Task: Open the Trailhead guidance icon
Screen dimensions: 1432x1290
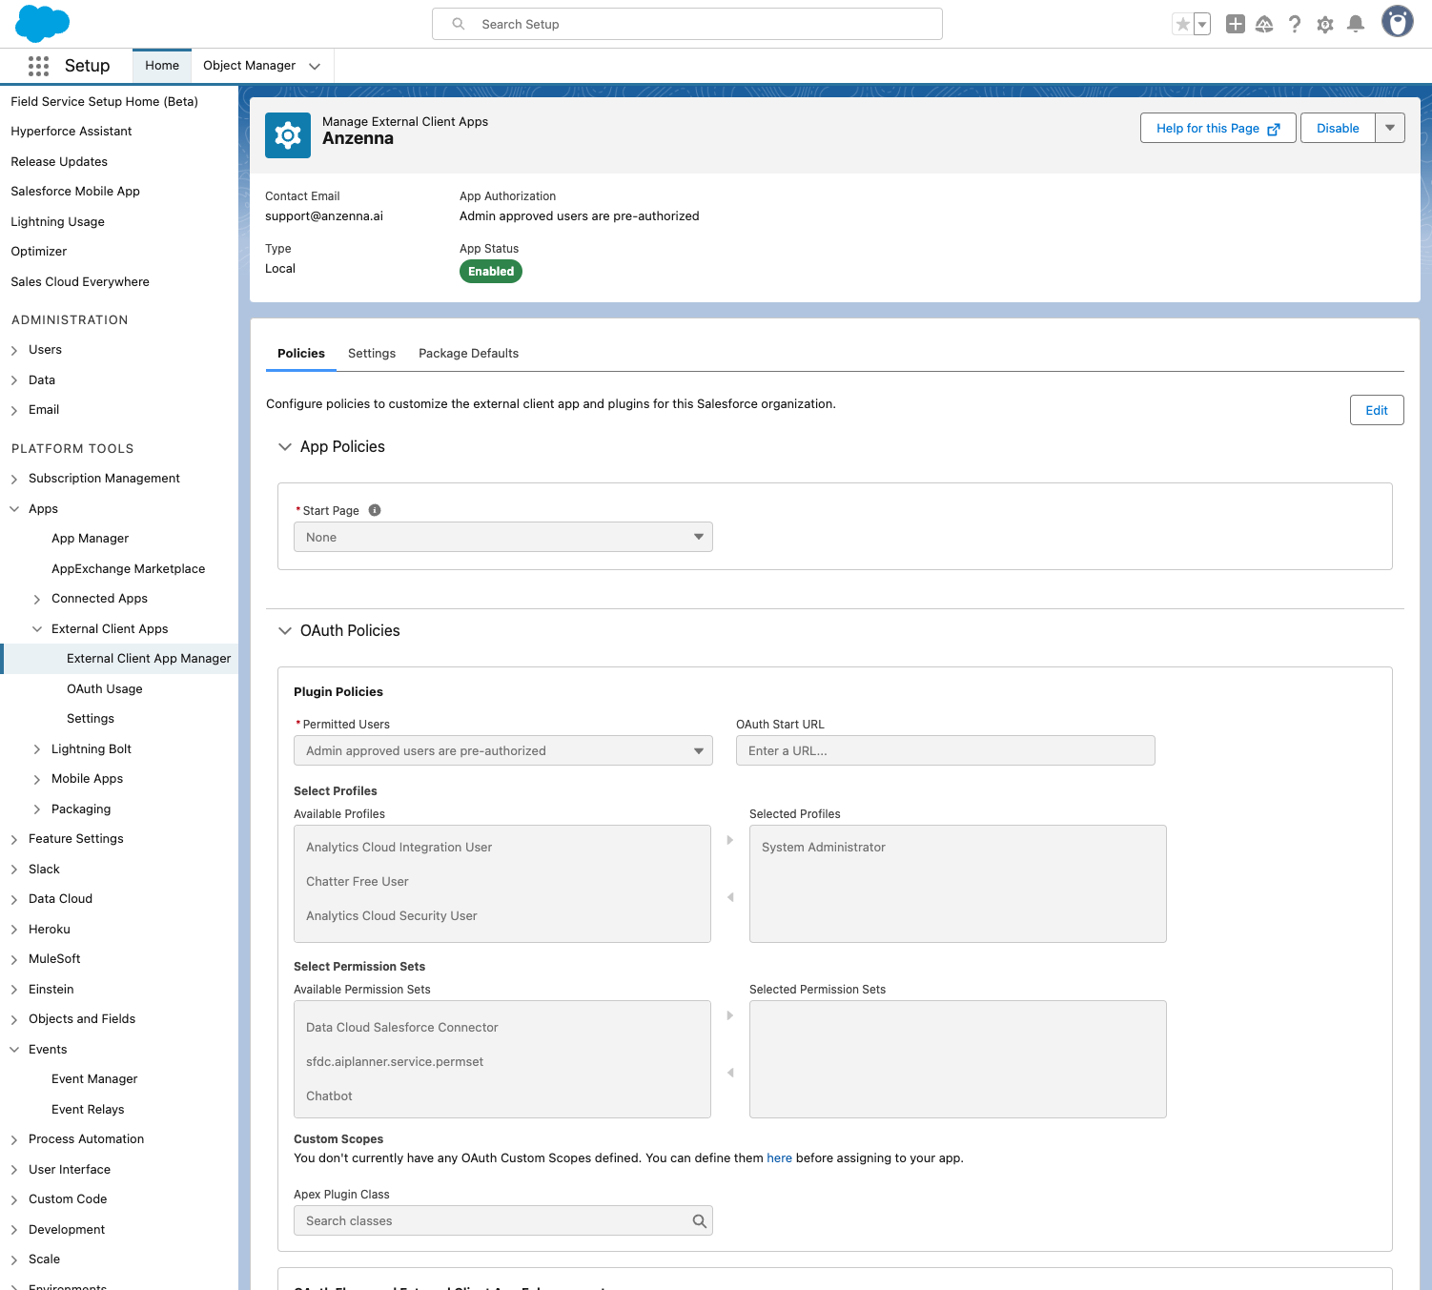Action: 1264,25
